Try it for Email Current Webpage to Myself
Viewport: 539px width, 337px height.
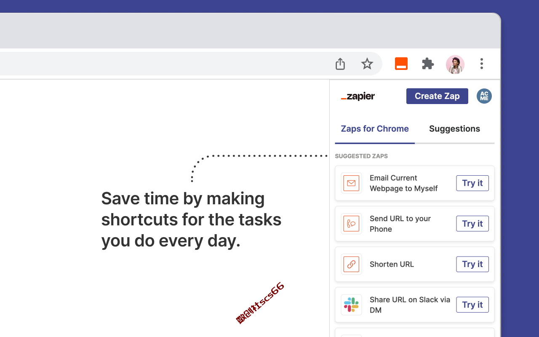[472, 183]
